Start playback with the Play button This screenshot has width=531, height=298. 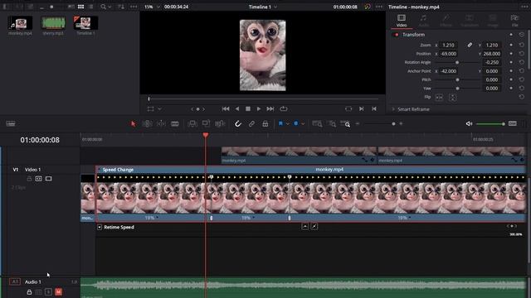click(259, 108)
